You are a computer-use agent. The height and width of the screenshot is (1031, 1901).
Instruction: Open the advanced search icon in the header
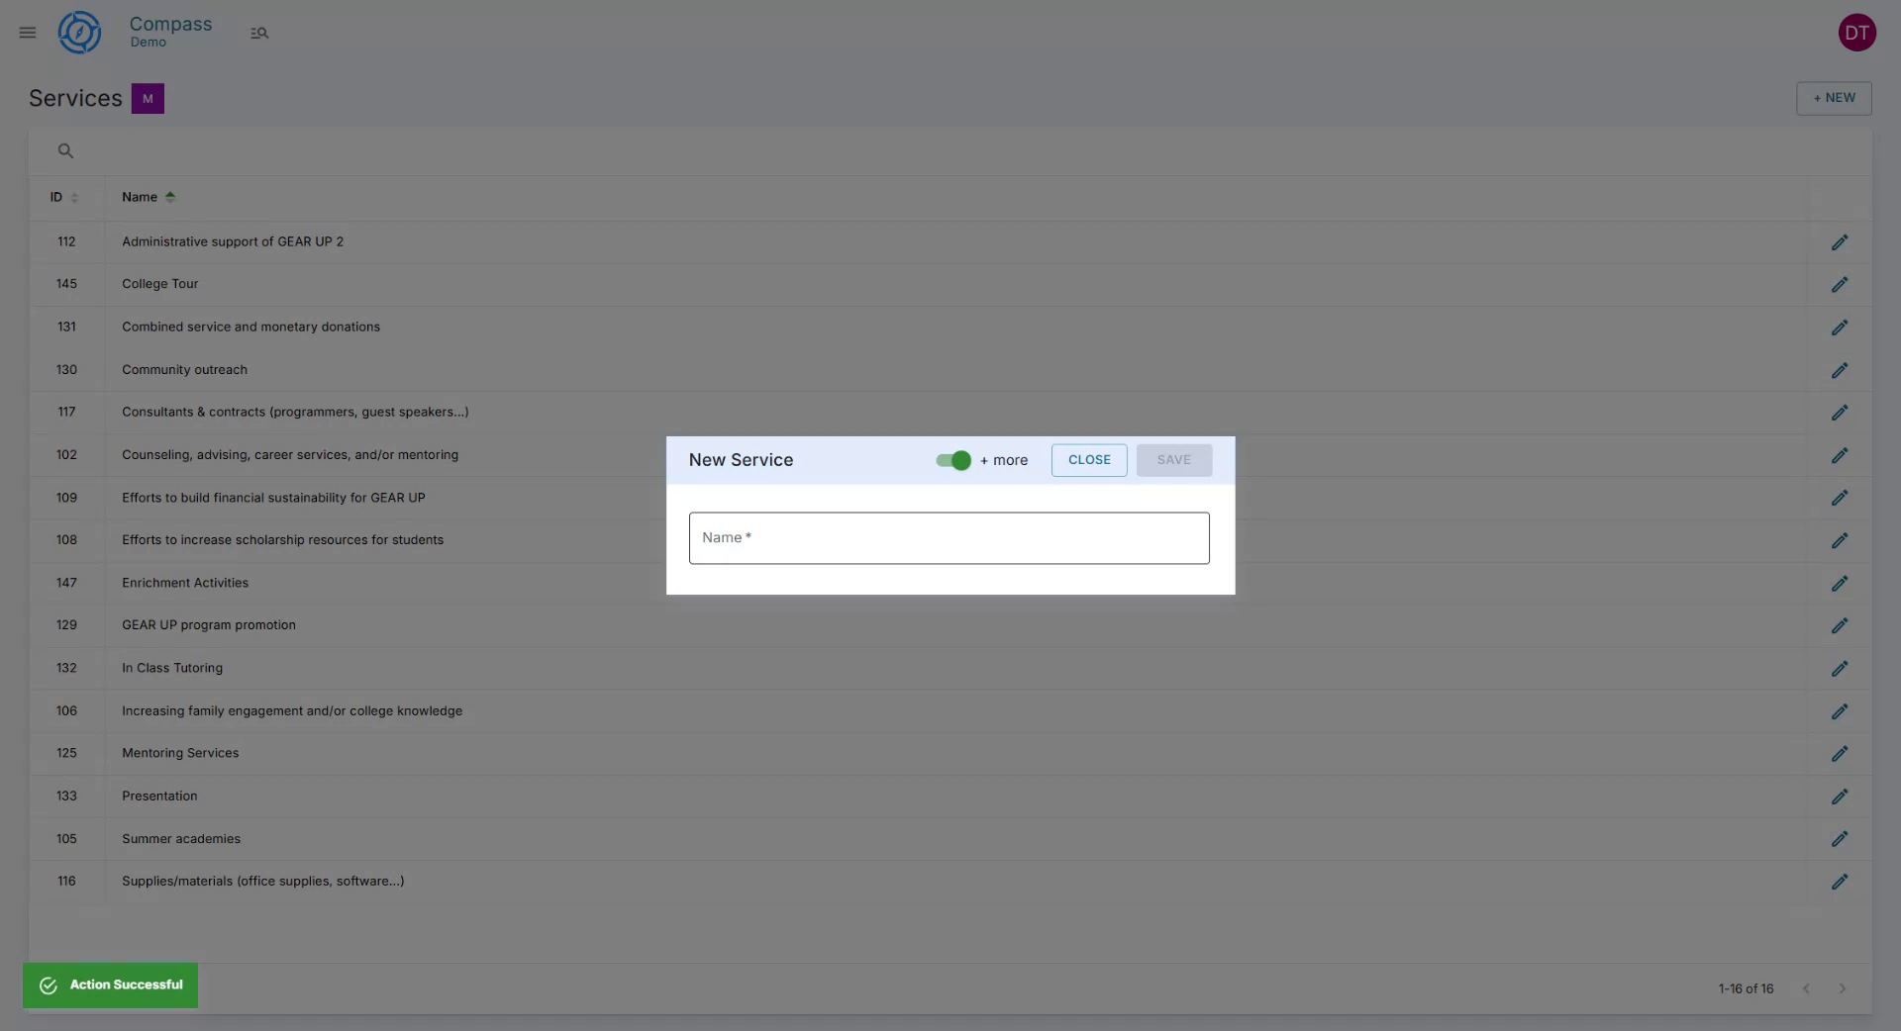259,33
